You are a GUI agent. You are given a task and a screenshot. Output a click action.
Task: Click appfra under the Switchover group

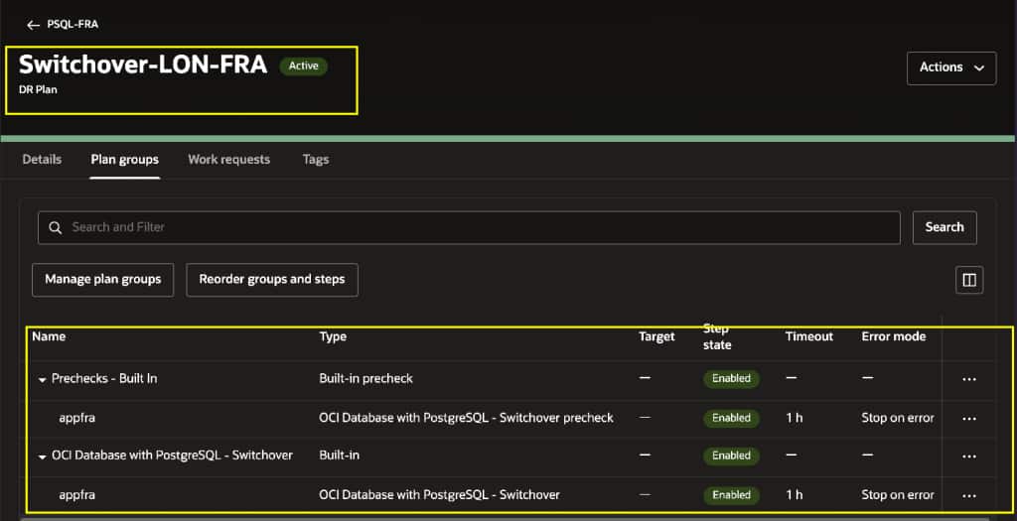pyautogui.click(x=77, y=495)
